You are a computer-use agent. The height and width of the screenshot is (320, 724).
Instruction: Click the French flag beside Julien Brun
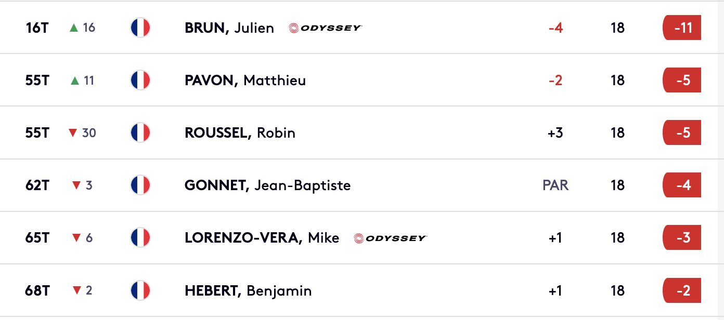coord(140,28)
